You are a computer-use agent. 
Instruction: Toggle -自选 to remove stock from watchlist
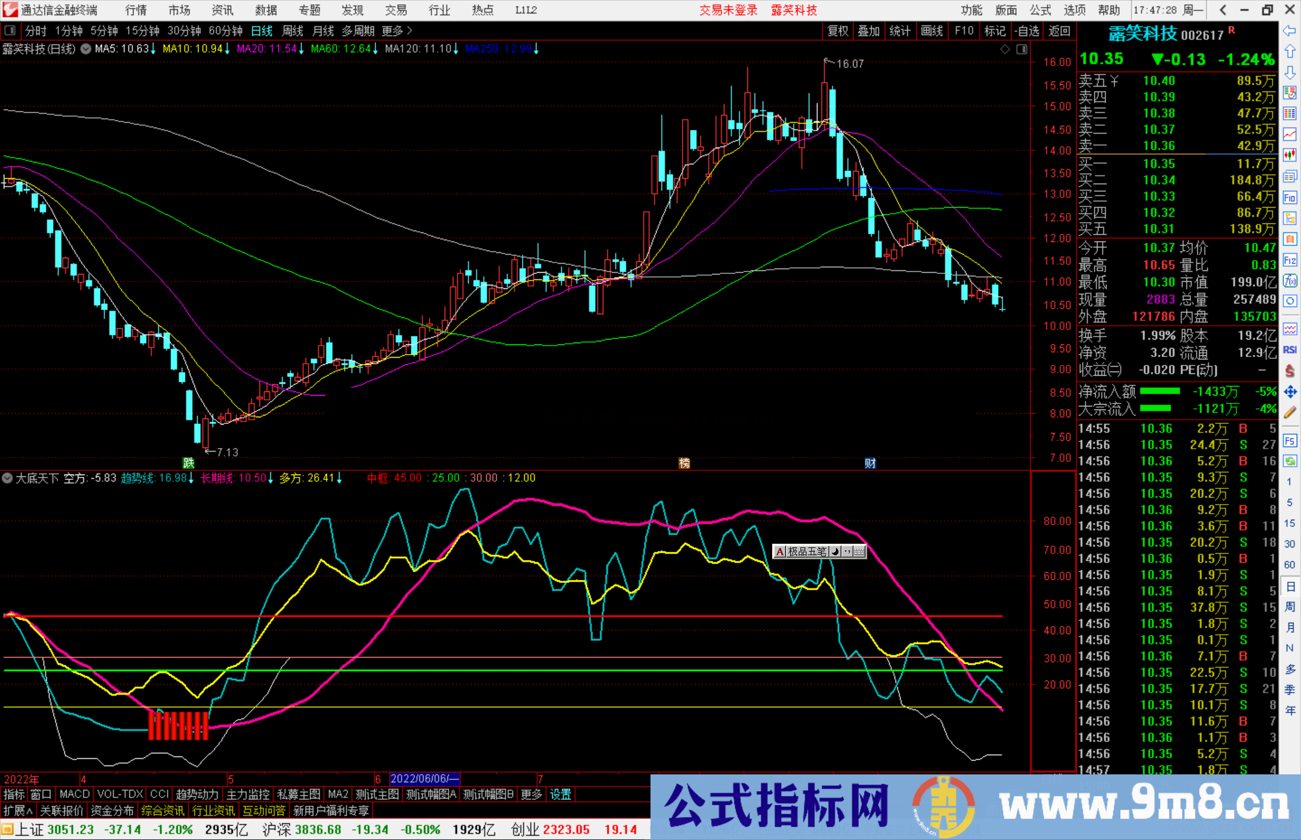click(1028, 31)
